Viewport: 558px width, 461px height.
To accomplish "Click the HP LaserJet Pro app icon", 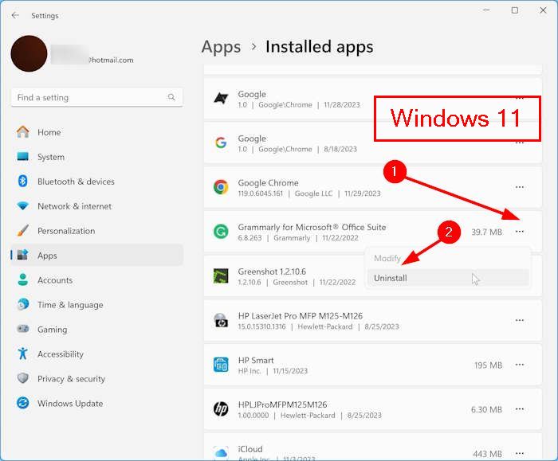I will pyautogui.click(x=221, y=320).
